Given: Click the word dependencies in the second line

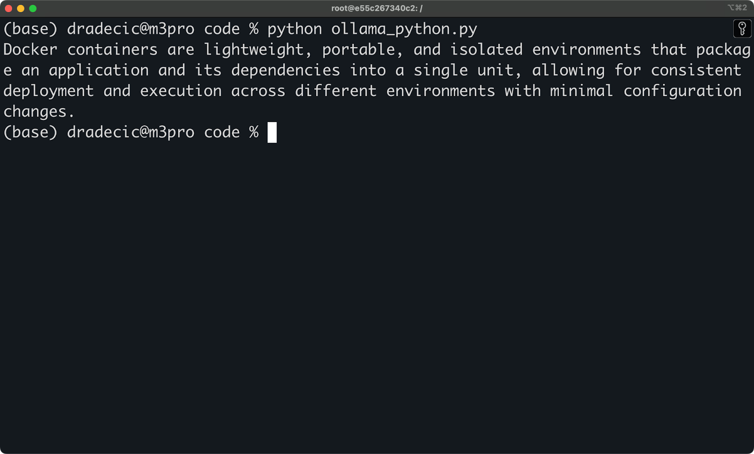Looking at the screenshot, I should [x=285, y=70].
